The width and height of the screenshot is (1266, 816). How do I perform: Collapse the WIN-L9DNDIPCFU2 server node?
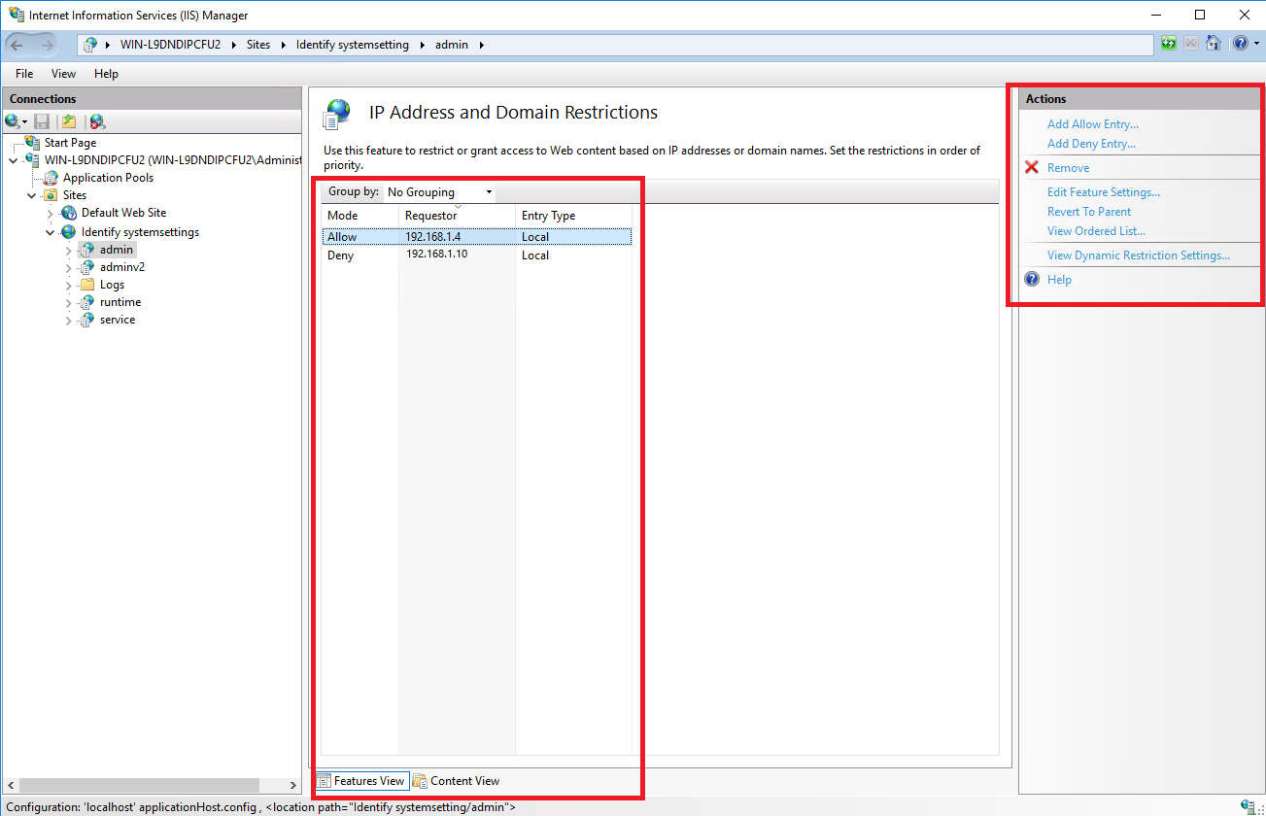13,160
